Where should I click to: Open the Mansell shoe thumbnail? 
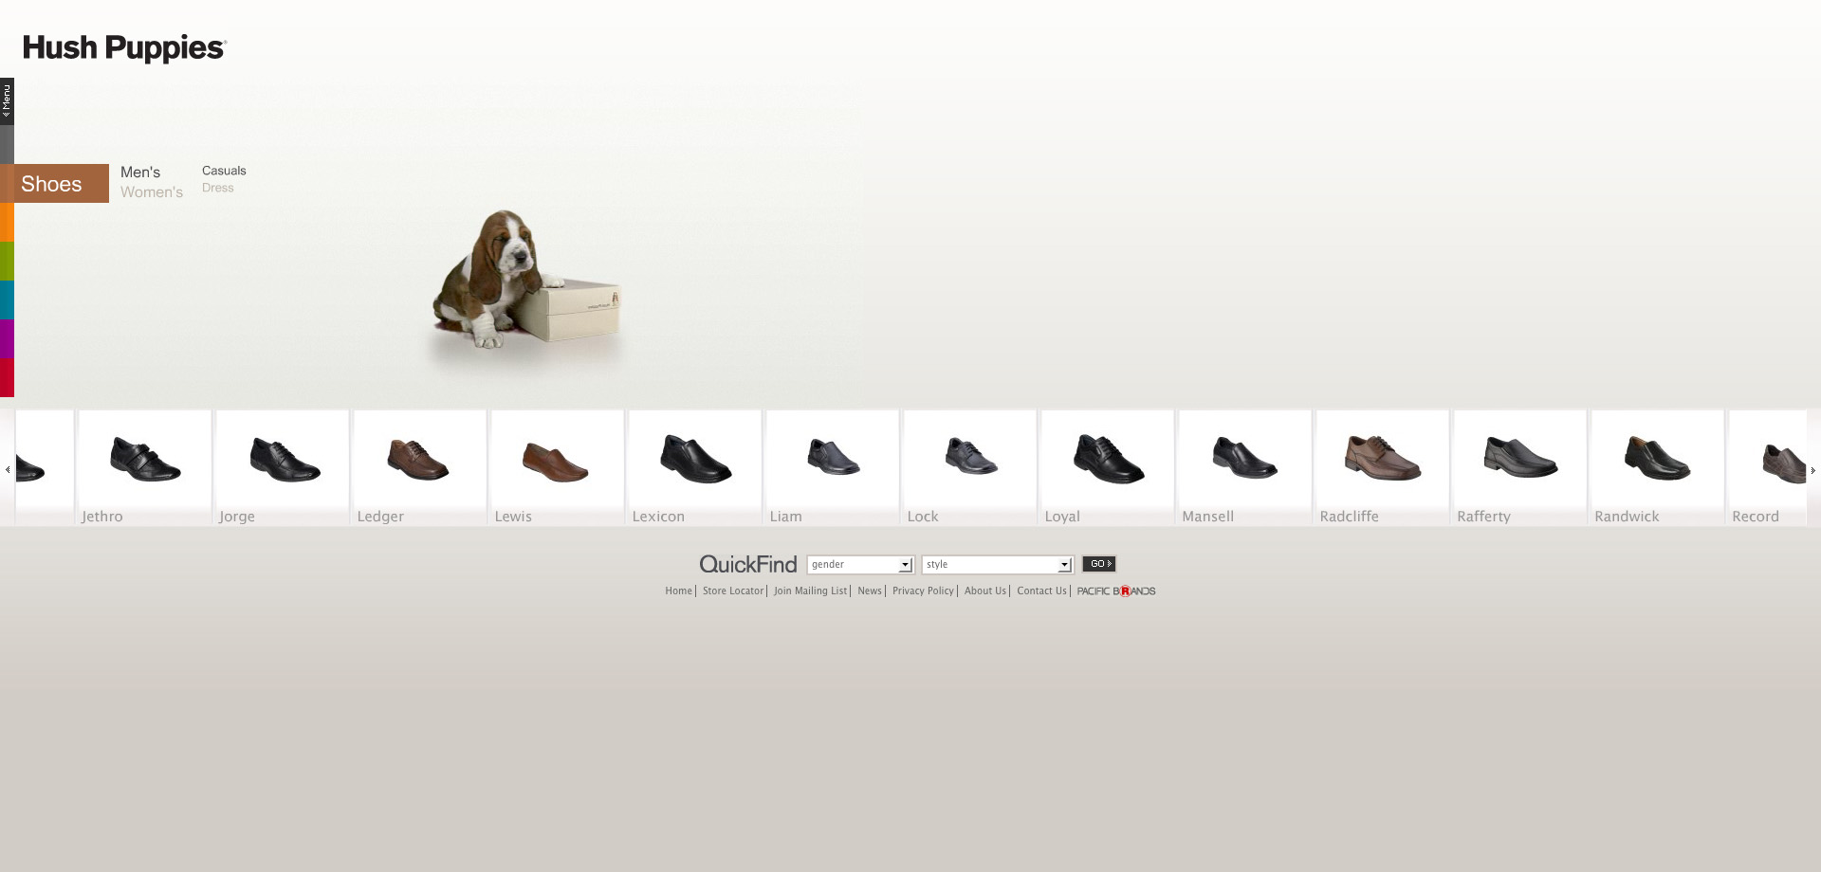pyautogui.click(x=1245, y=467)
